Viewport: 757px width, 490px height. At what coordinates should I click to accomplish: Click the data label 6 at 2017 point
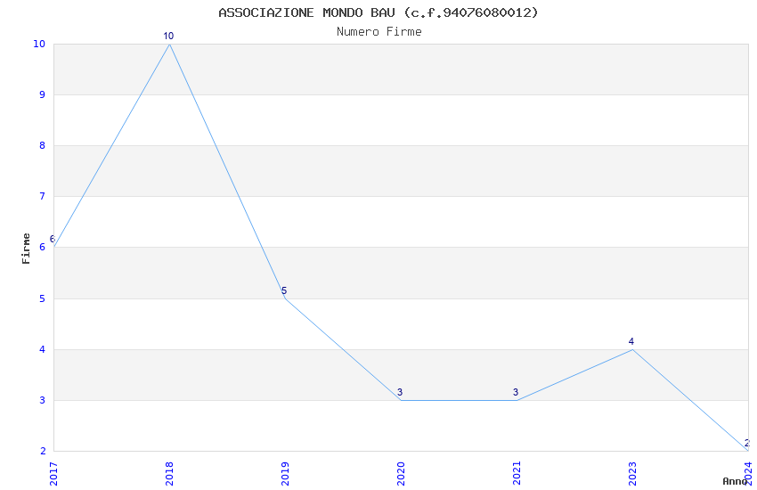pyautogui.click(x=53, y=239)
